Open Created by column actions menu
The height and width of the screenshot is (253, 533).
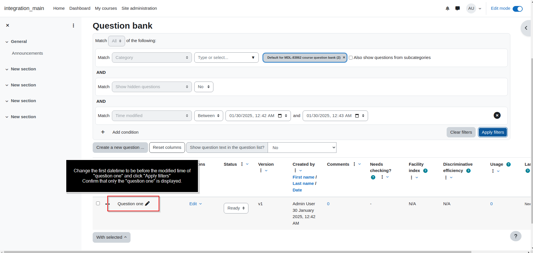click(x=295, y=171)
